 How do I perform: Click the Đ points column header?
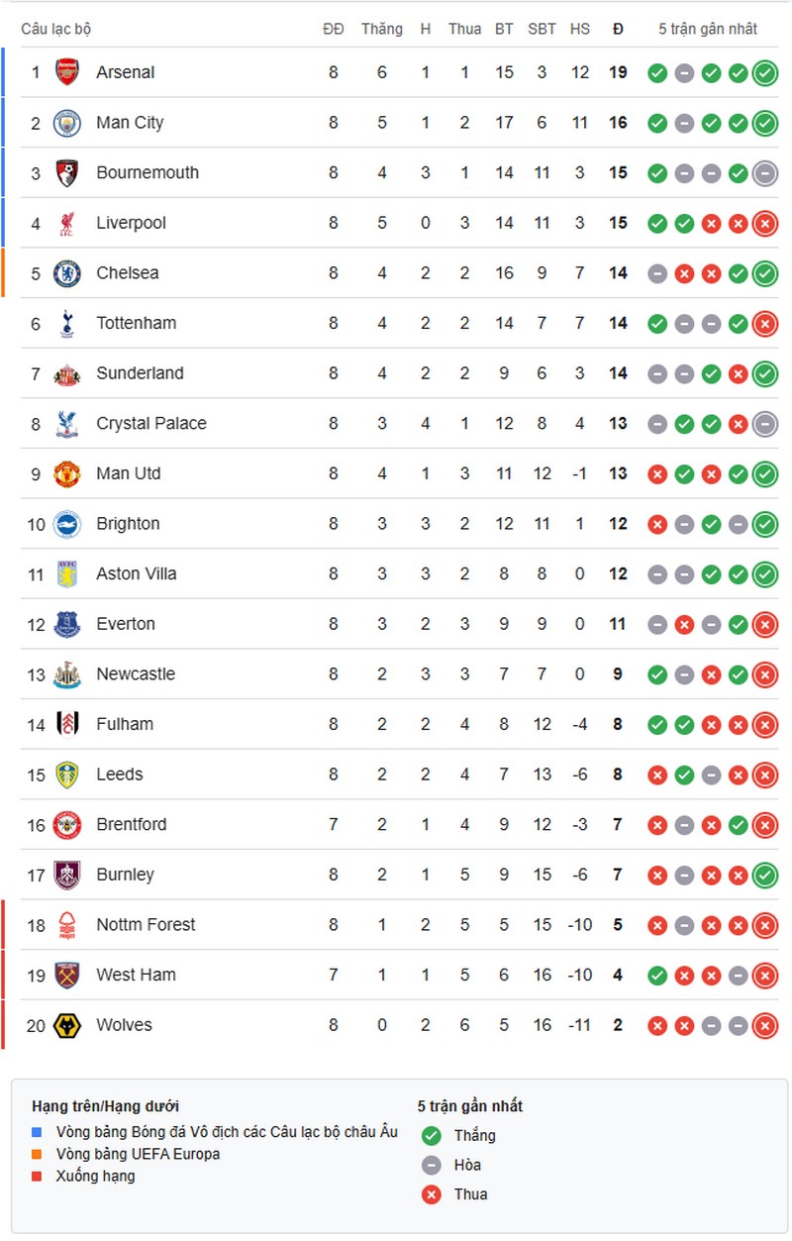click(x=618, y=29)
